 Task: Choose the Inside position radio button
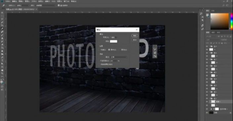pyautogui.click(x=99, y=50)
